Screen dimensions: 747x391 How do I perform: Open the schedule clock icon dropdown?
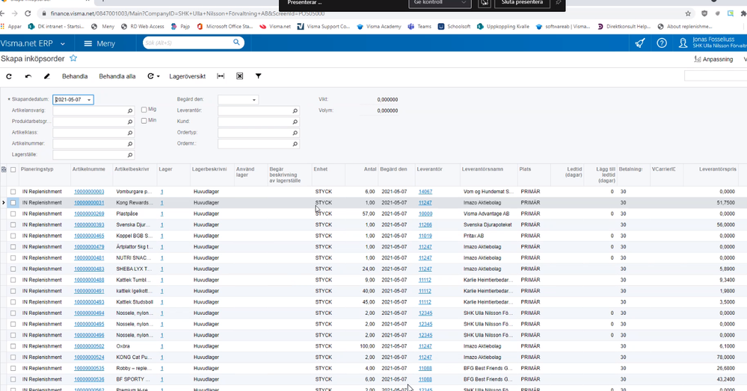pyautogui.click(x=153, y=76)
